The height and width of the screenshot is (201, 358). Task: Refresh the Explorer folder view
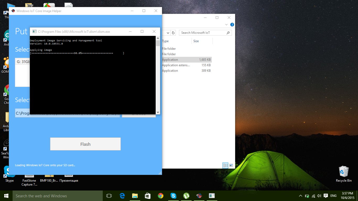(x=173, y=33)
